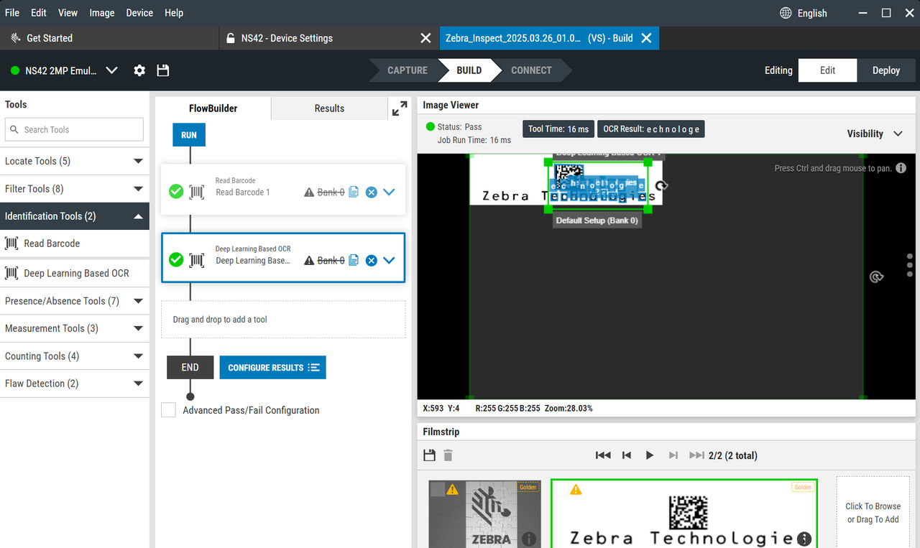
Task: Click the rotate icon at image right edge
Action: (875, 277)
